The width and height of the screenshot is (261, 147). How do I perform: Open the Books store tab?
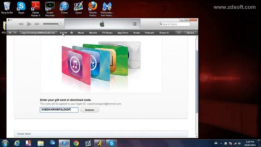click(x=137, y=33)
